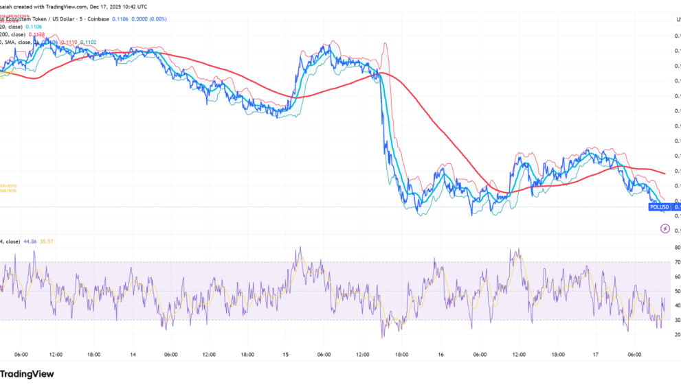Click the 20 level on RSI scale
Image resolution: width=681 pixels, height=387 pixels.
point(677,335)
